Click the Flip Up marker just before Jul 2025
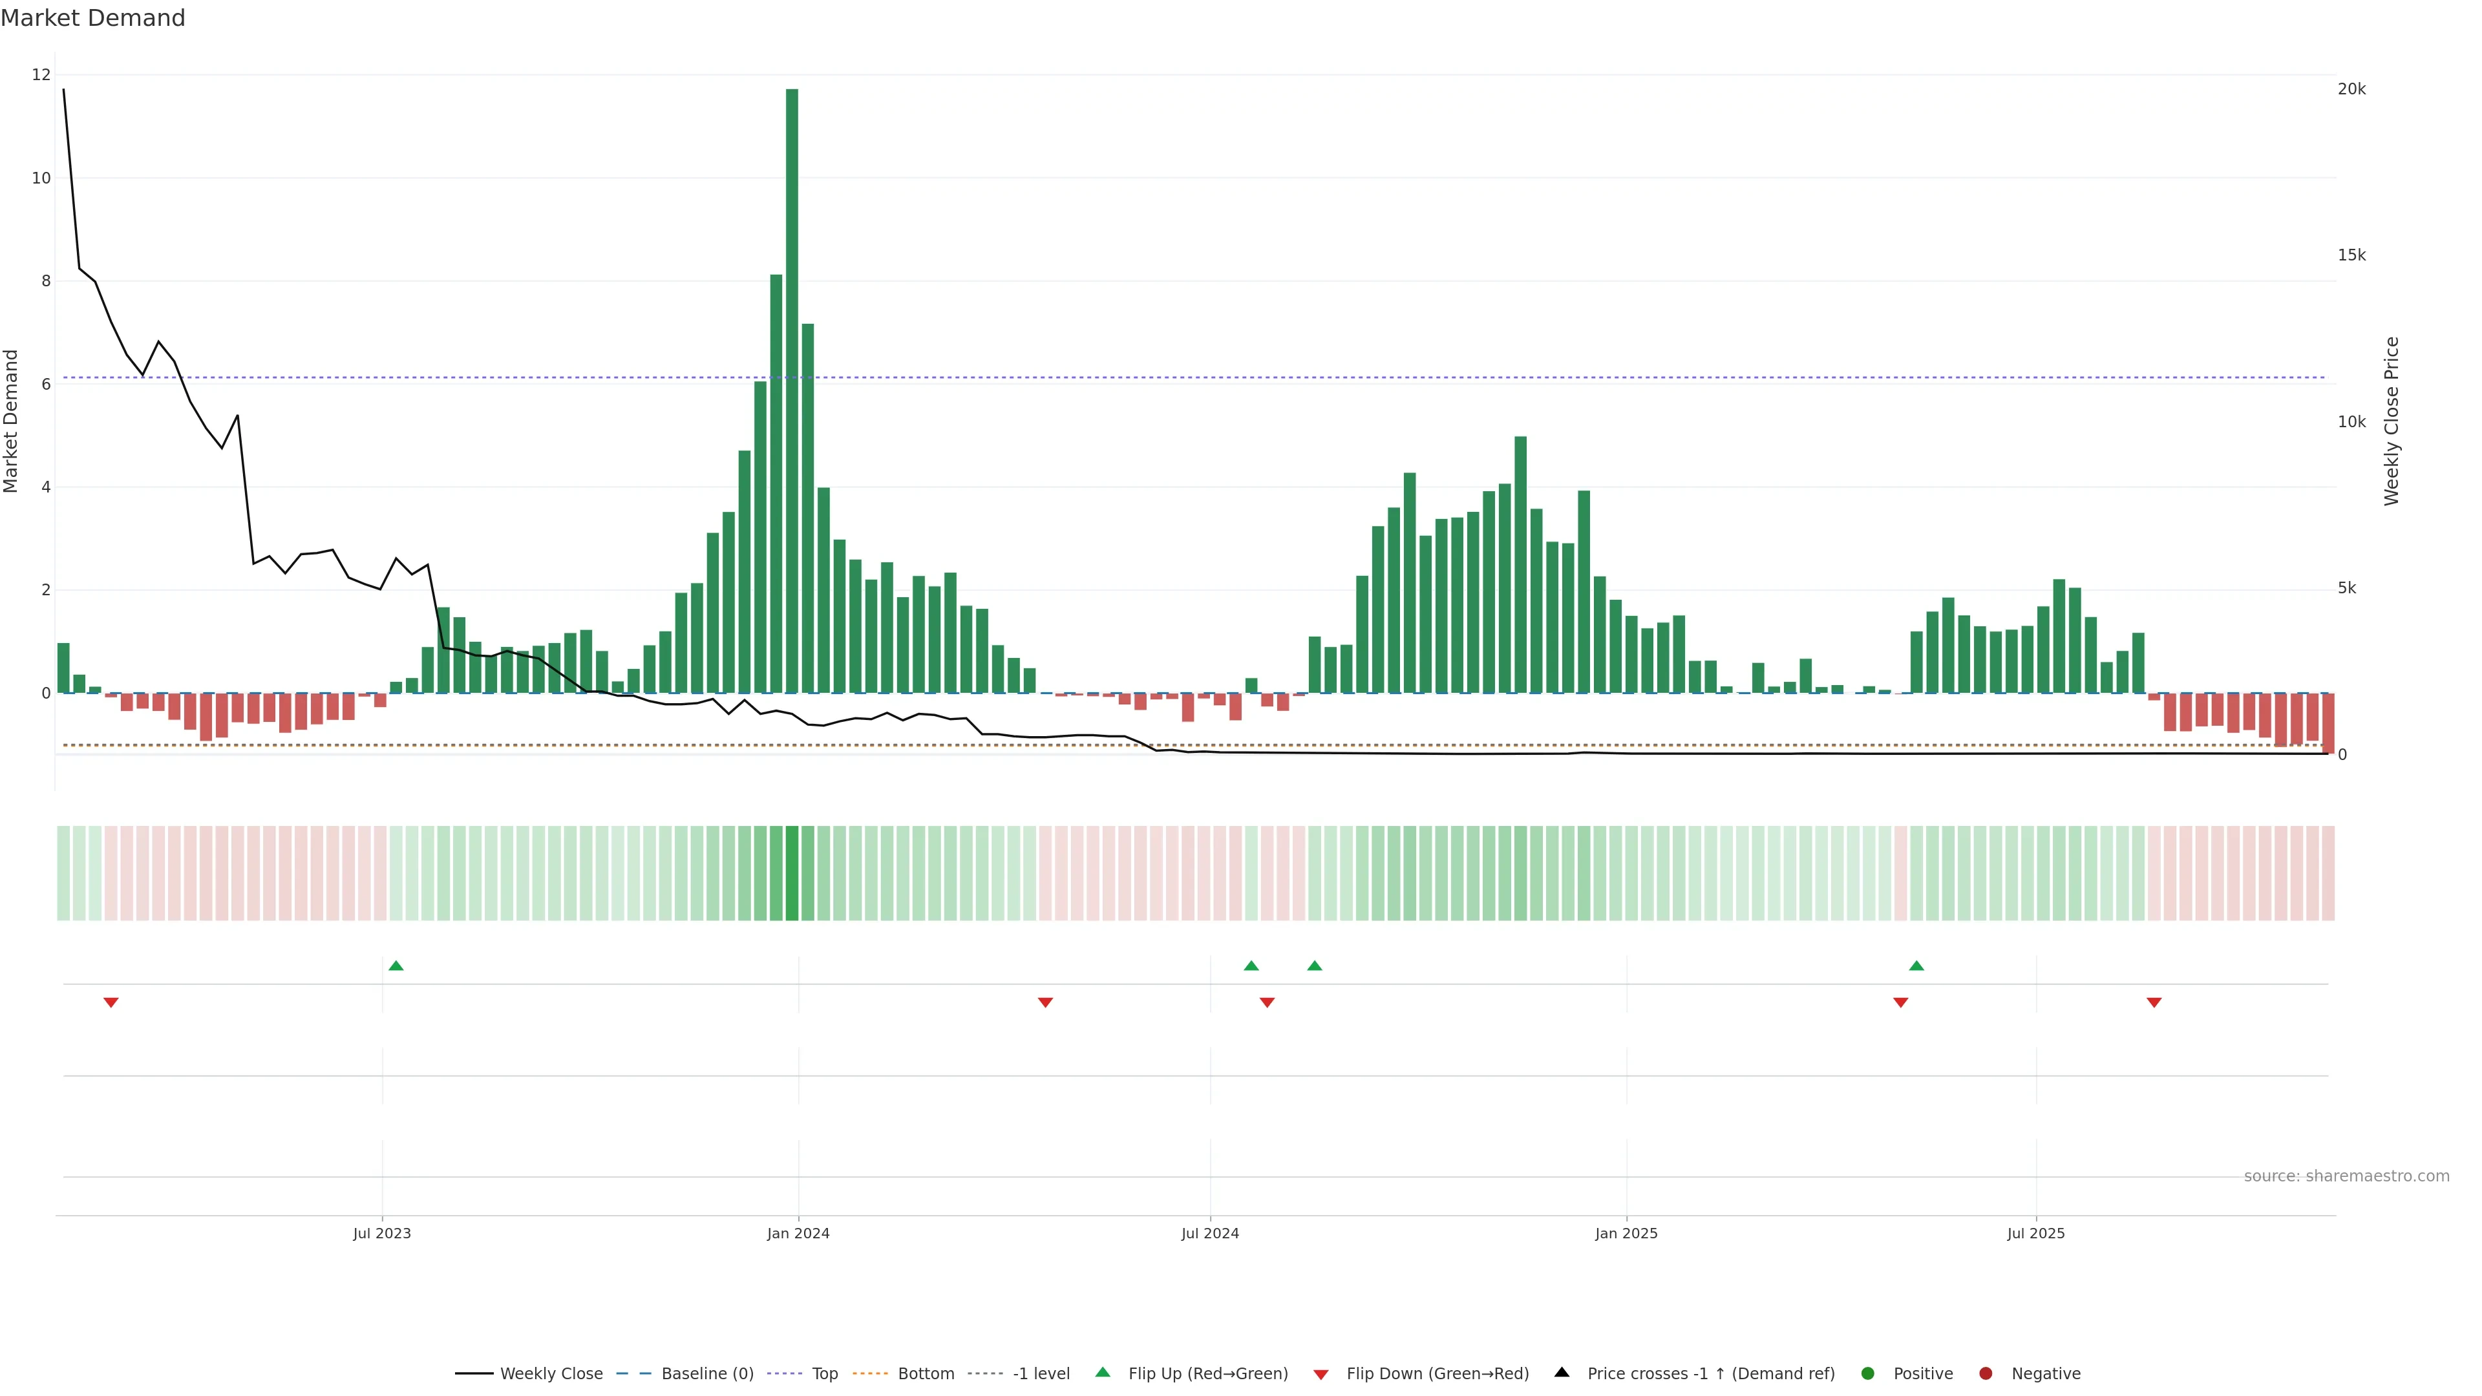 click(1916, 966)
